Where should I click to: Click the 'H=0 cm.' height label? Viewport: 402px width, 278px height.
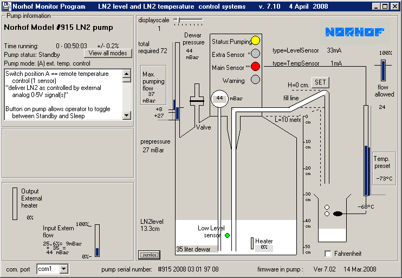[x=298, y=85]
